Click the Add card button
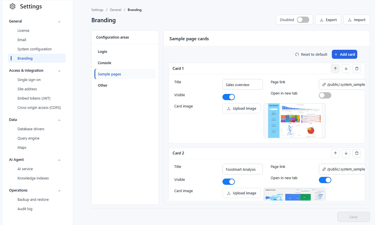The width and height of the screenshot is (375, 225). click(345, 54)
